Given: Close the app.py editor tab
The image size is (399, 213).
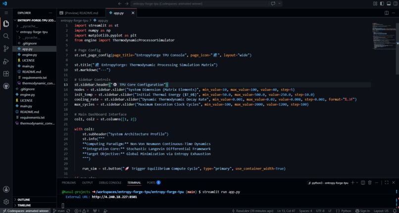Looking at the screenshot, I should (133, 13).
